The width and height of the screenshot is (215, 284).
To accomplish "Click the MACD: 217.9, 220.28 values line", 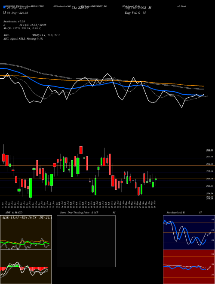I will tap(22, 28).
